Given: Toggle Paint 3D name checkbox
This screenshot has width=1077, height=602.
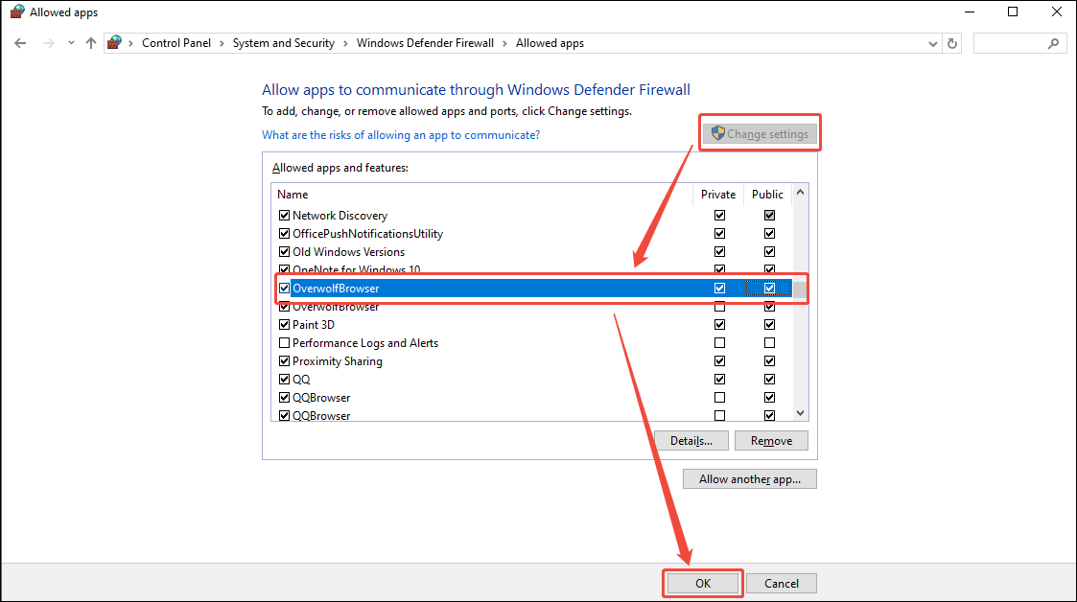Looking at the screenshot, I should click(x=285, y=325).
